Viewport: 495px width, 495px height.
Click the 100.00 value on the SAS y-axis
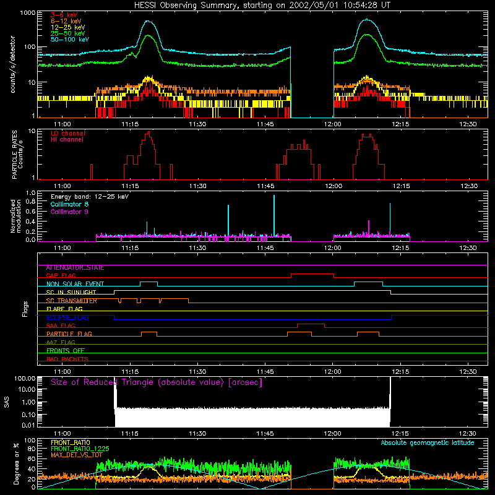(x=25, y=378)
